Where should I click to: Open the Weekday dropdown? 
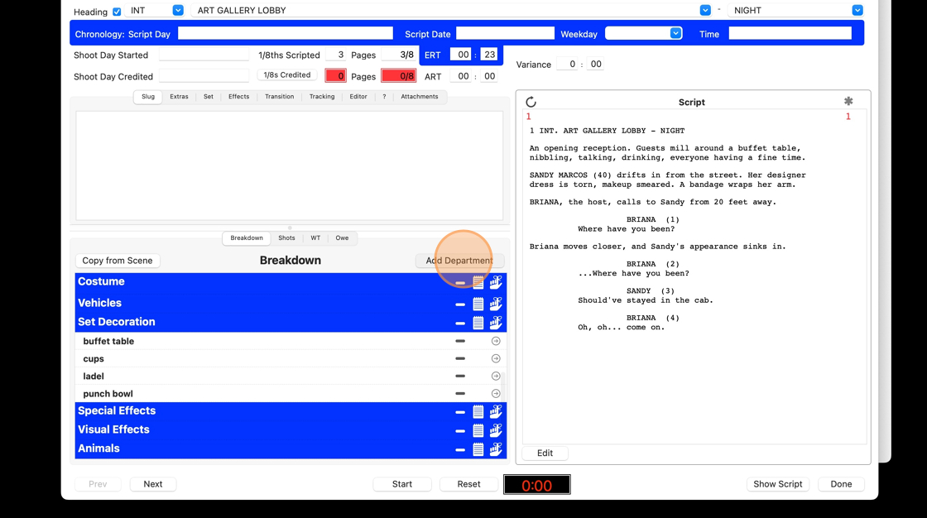(675, 33)
